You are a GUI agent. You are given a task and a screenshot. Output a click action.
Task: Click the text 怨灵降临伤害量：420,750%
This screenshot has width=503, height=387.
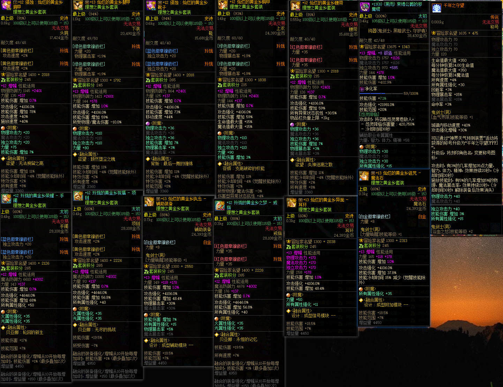[x=390, y=124]
